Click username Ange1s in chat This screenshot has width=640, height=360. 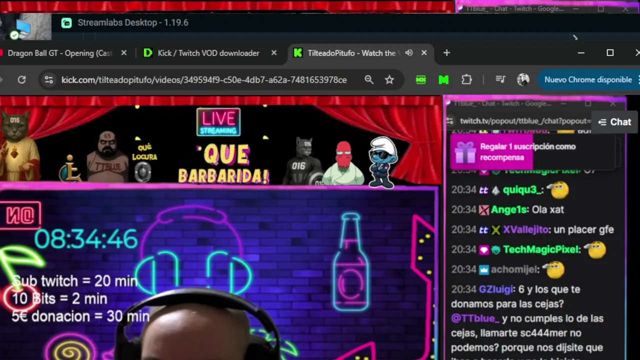(509, 209)
